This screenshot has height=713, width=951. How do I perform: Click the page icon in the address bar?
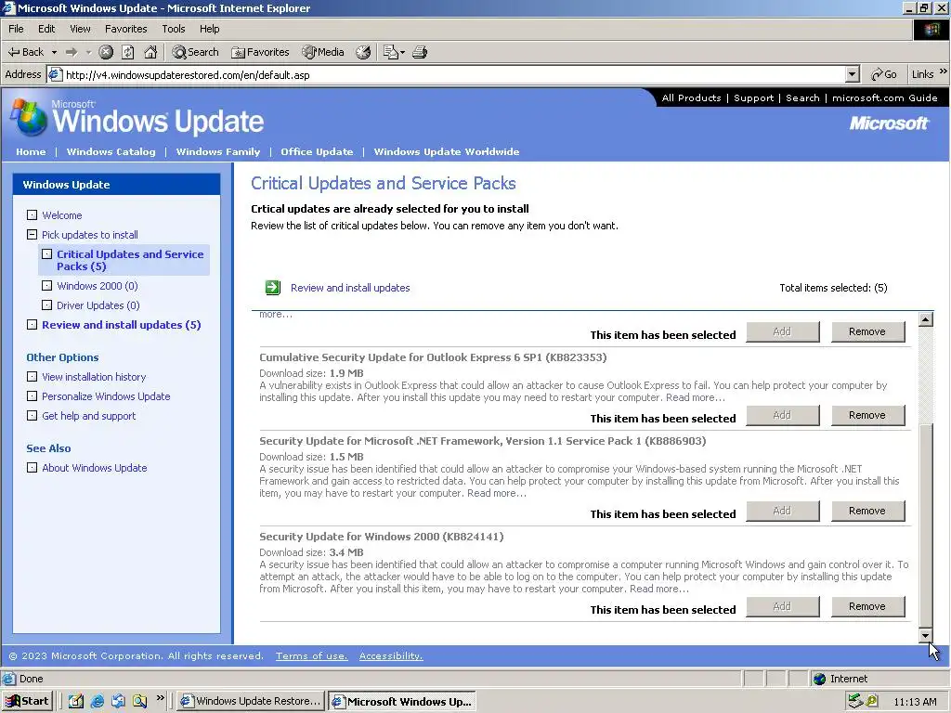click(55, 74)
